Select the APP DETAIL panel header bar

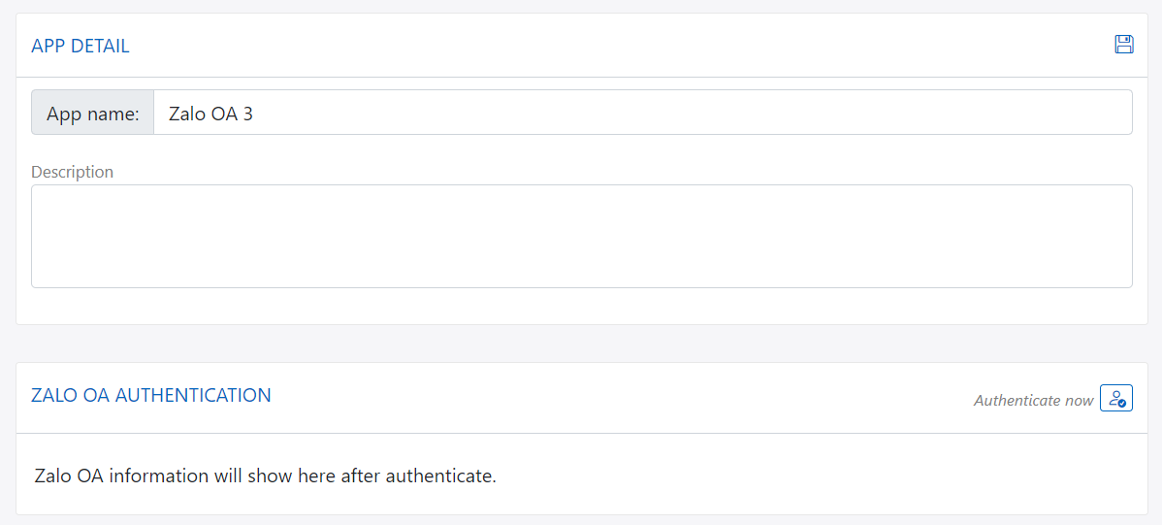[582, 46]
